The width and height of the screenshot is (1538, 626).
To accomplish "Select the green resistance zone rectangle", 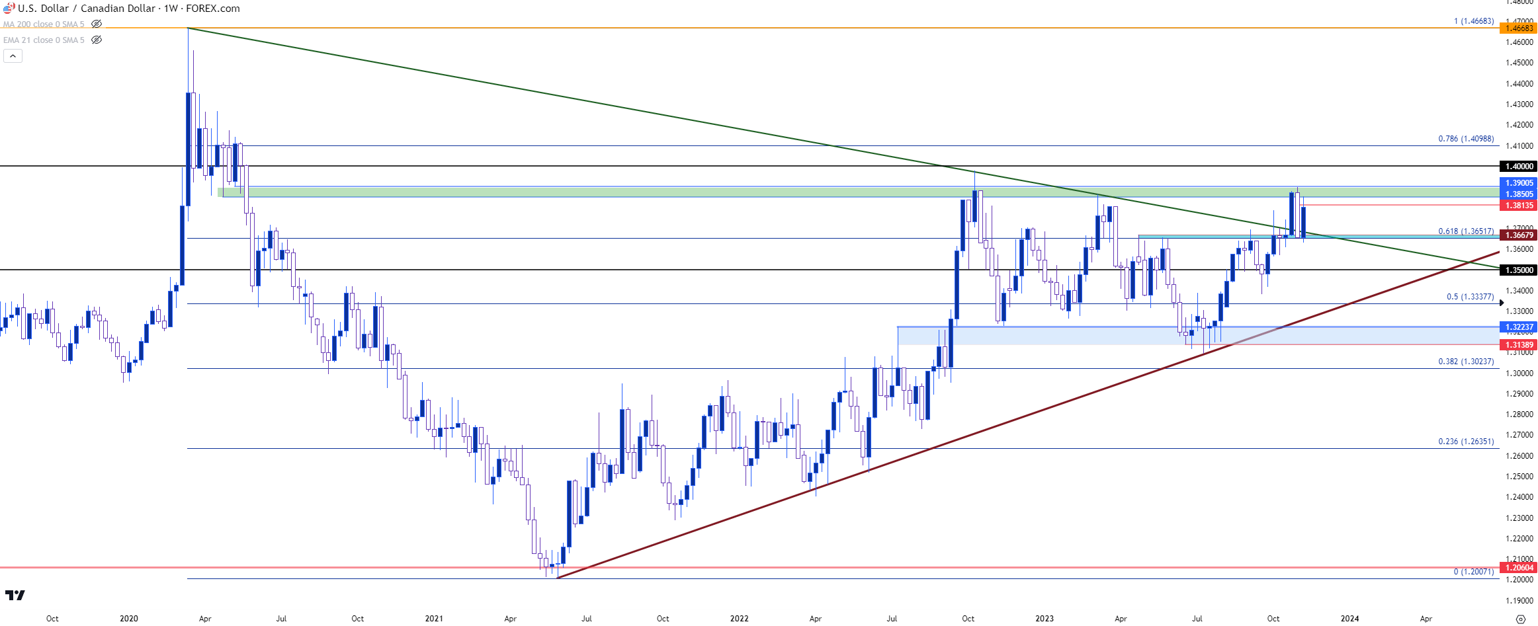I will click(x=858, y=192).
